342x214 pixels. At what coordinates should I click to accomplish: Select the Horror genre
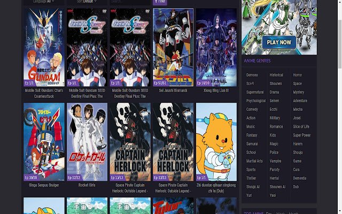click(x=297, y=75)
